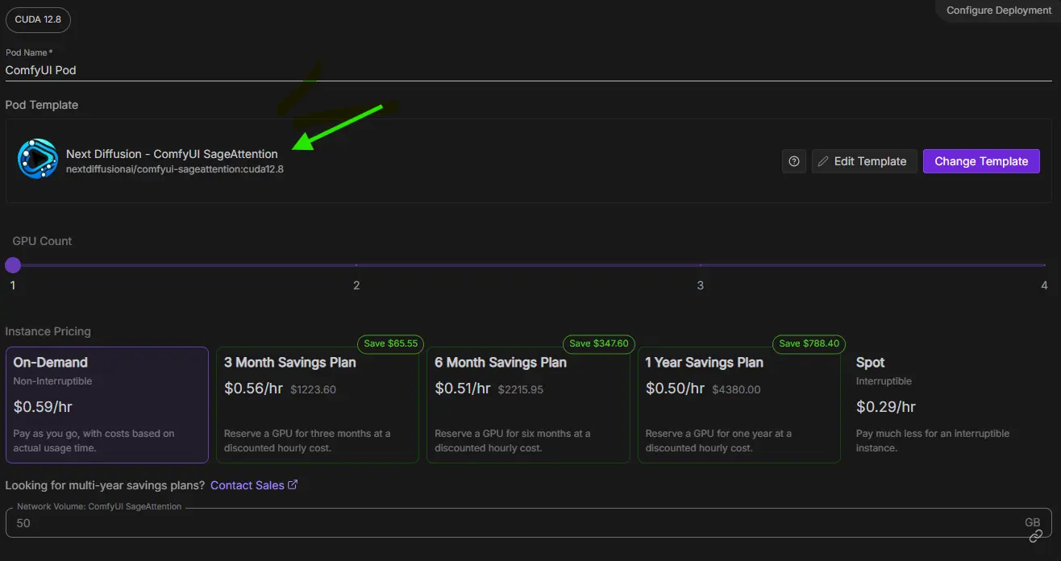Click the "Next Diffusion - ComfyUI SageAttention" template name
The image size is (1061, 561).
pos(172,154)
